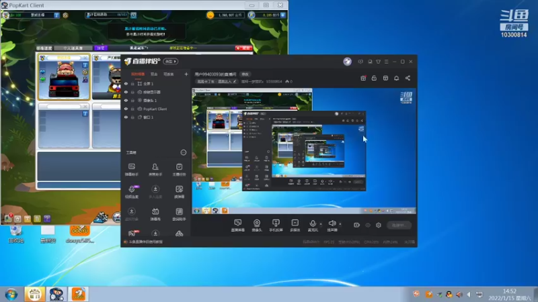Open the orange douyu shortcut on desktop

click(x=79, y=234)
